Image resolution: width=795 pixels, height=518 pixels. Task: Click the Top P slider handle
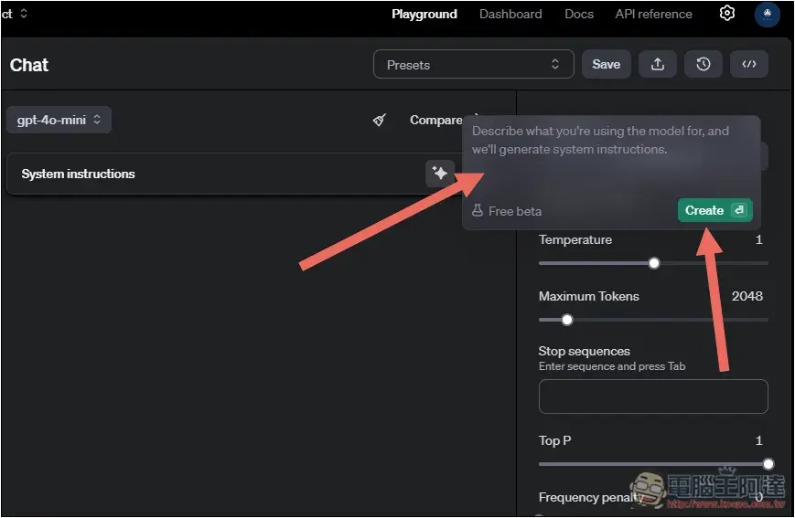pos(768,464)
